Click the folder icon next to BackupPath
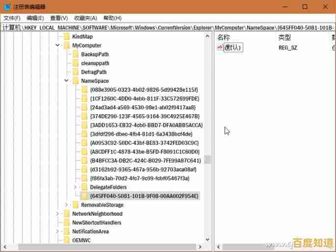Screen dimensions: 336x252 [x=75, y=54]
